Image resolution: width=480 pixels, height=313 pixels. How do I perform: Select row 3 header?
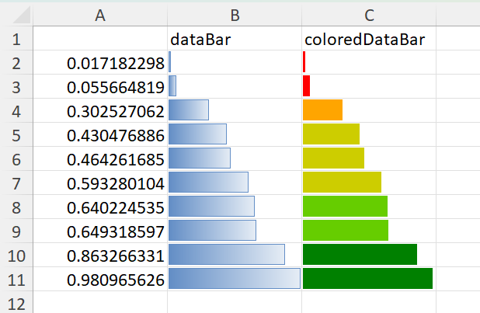(x=16, y=87)
